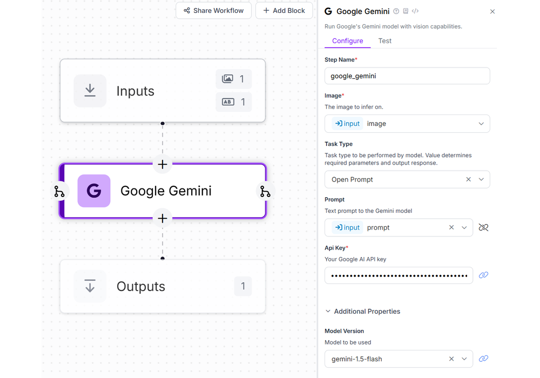Click the documentation icon next to Google Gemini
Image resolution: width=540 pixels, height=378 pixels.
pyautogui.click(x=405, y=11)
